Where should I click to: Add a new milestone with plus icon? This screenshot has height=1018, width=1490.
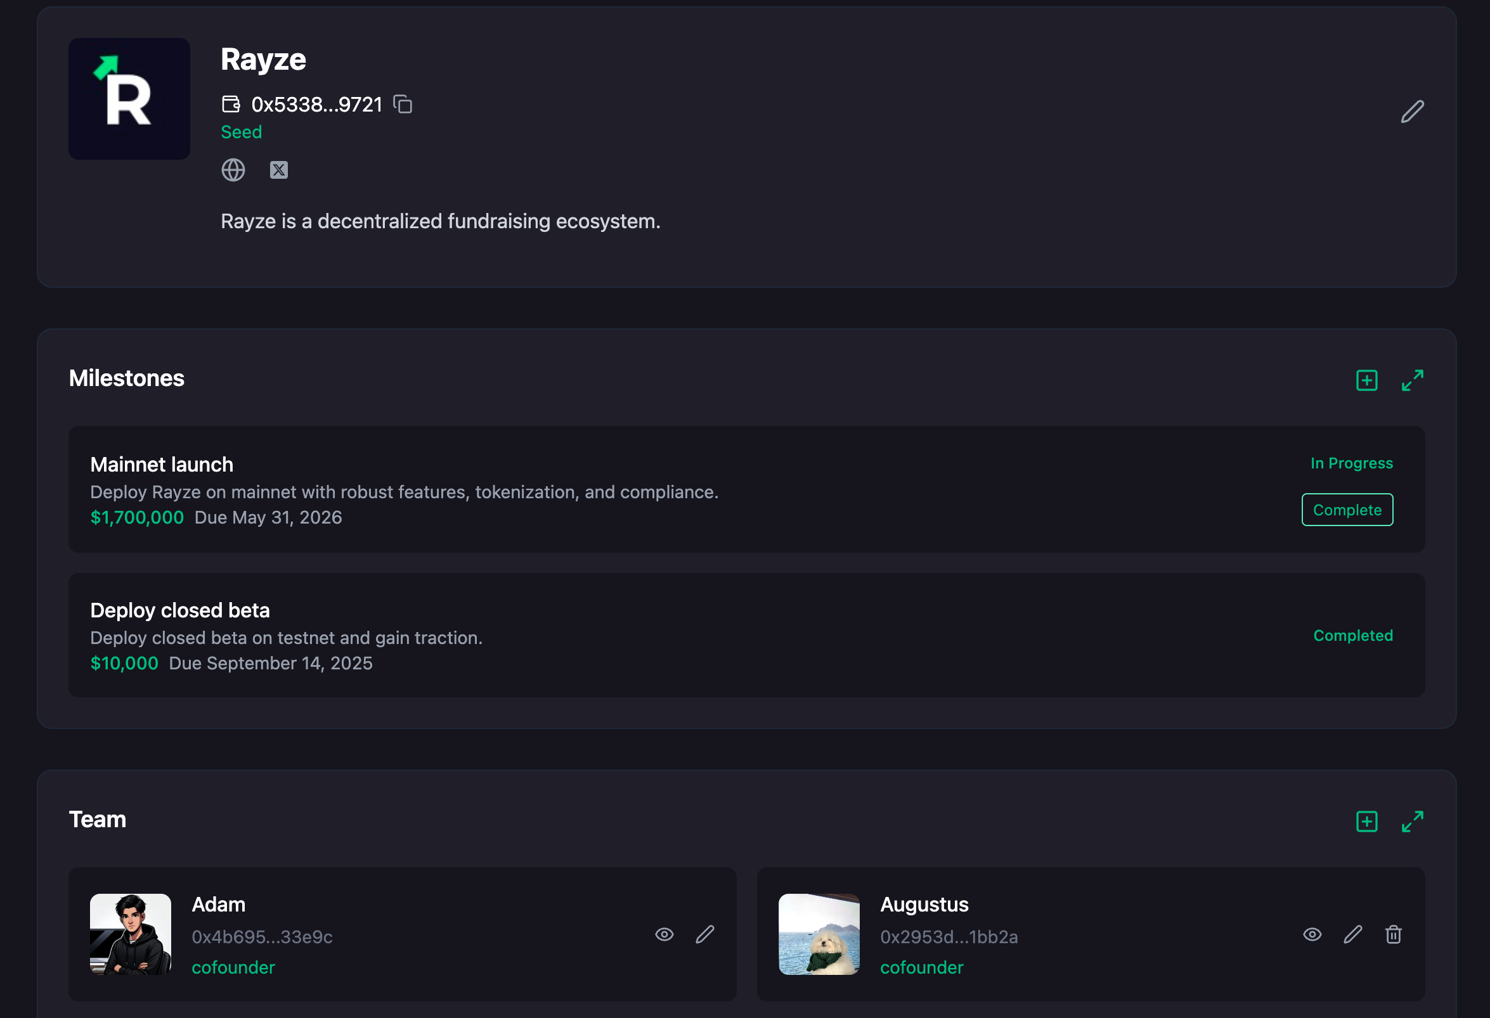pyautogui.click(x=1366, y=380)
